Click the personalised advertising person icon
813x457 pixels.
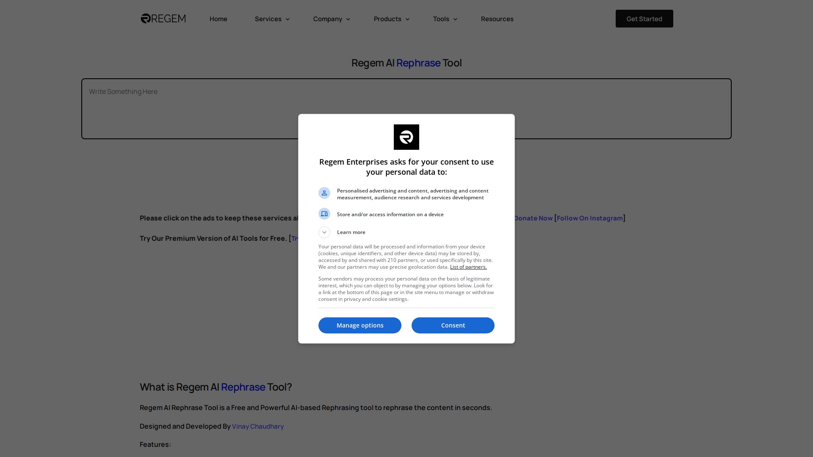coord(324,193)
